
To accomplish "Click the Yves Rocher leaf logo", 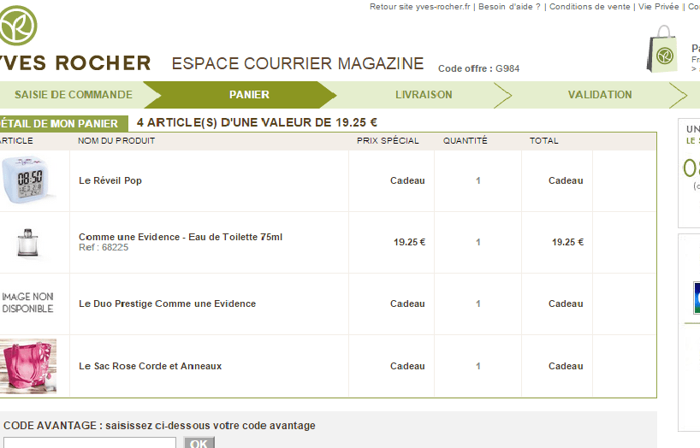I will [17, 26].
